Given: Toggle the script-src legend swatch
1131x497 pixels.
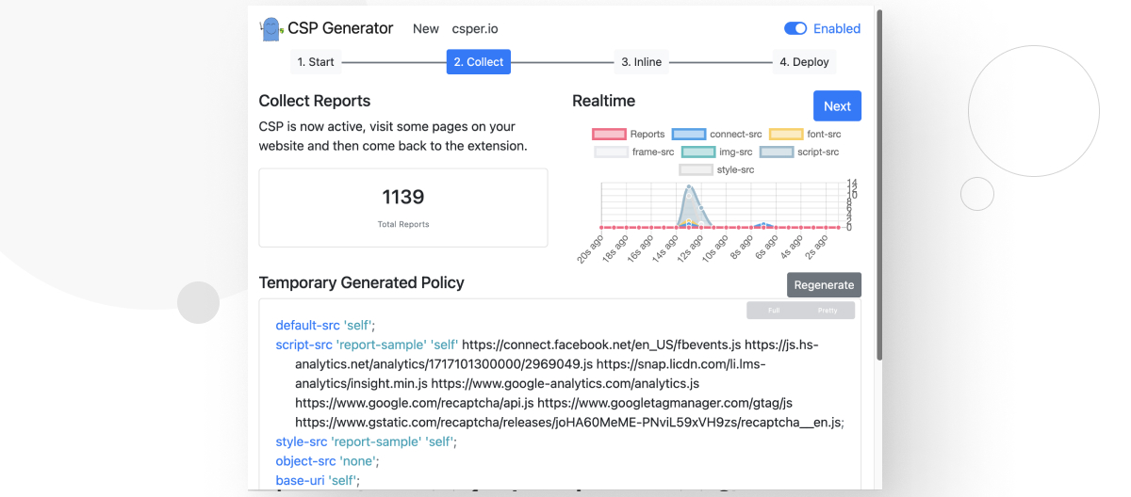Looking at the screenshot, I should click(x=777, y=152).
